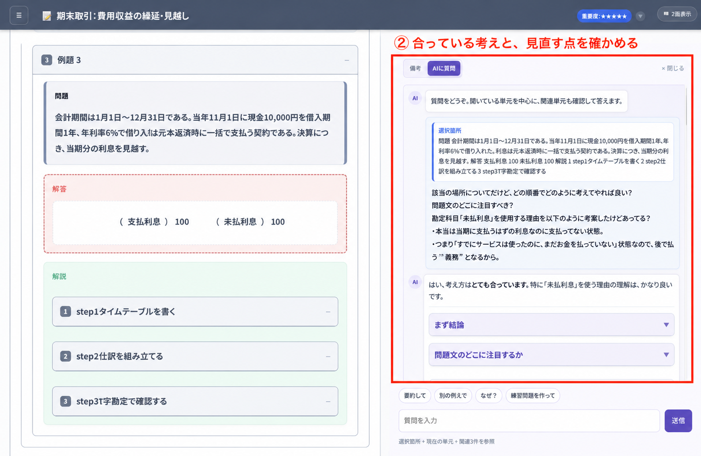The height and width of the screenshot is (456, 701).
Task: Click the 別の例えで suggestion chip
Action: click(x=453, y=396)
